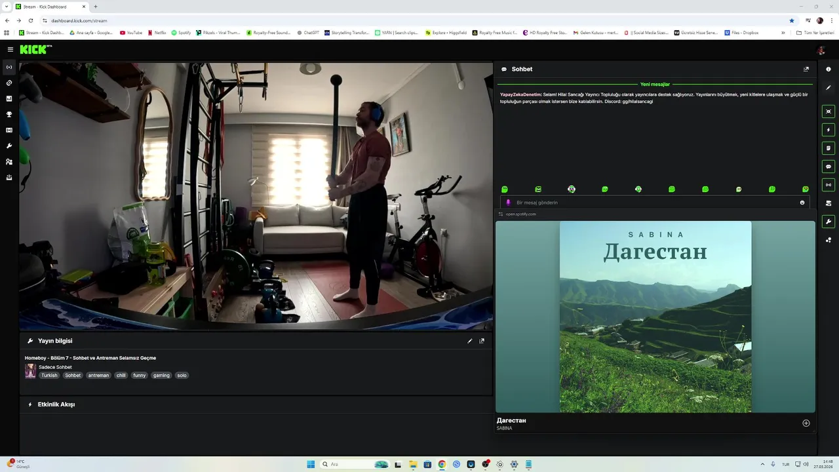
Task: Open the Files - Dropbox bookmark
Action: click(x=741, y=32)
